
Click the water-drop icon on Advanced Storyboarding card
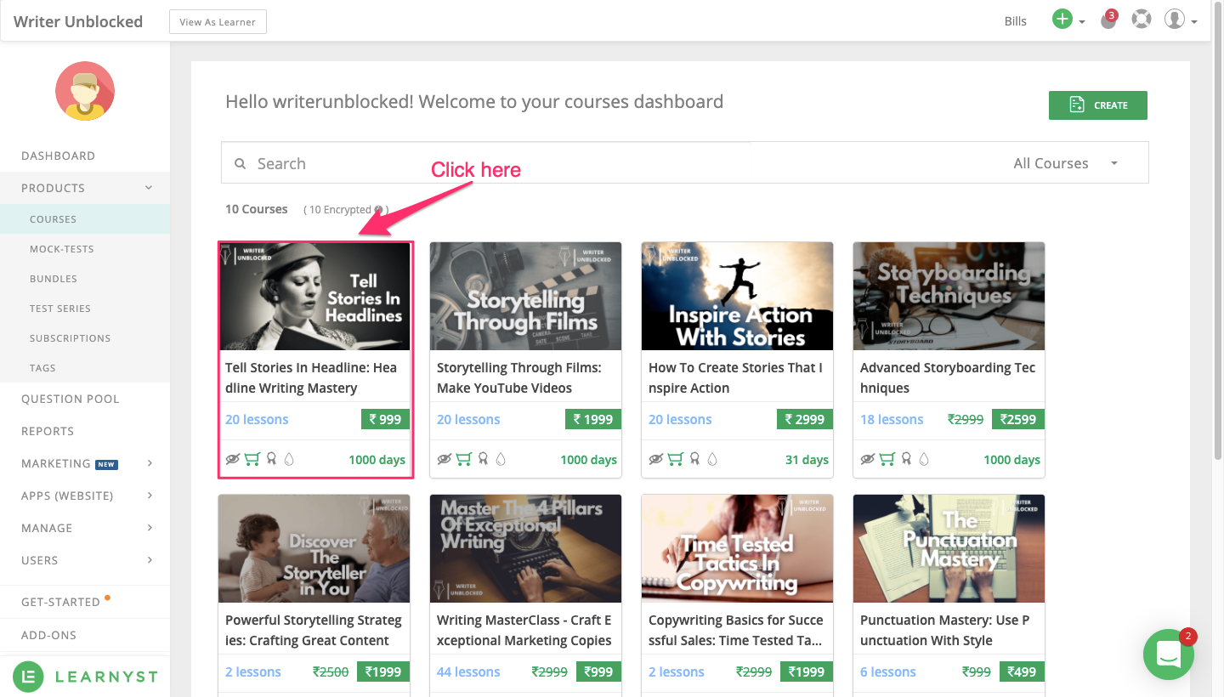pyautogui.click(x=923, y=459)
